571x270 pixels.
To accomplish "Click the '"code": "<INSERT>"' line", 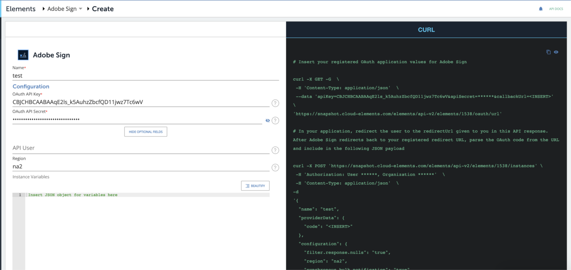I will (x=328, y=227).
